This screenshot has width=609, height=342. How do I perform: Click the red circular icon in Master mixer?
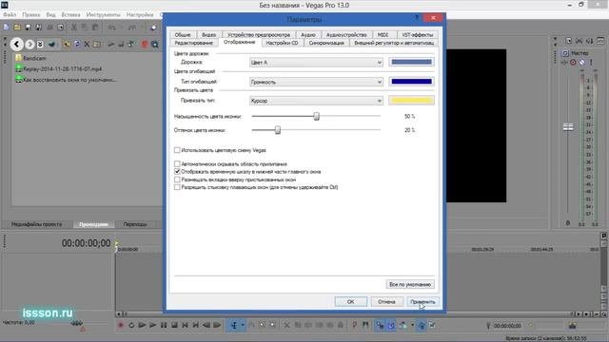[x=573, y=63]
